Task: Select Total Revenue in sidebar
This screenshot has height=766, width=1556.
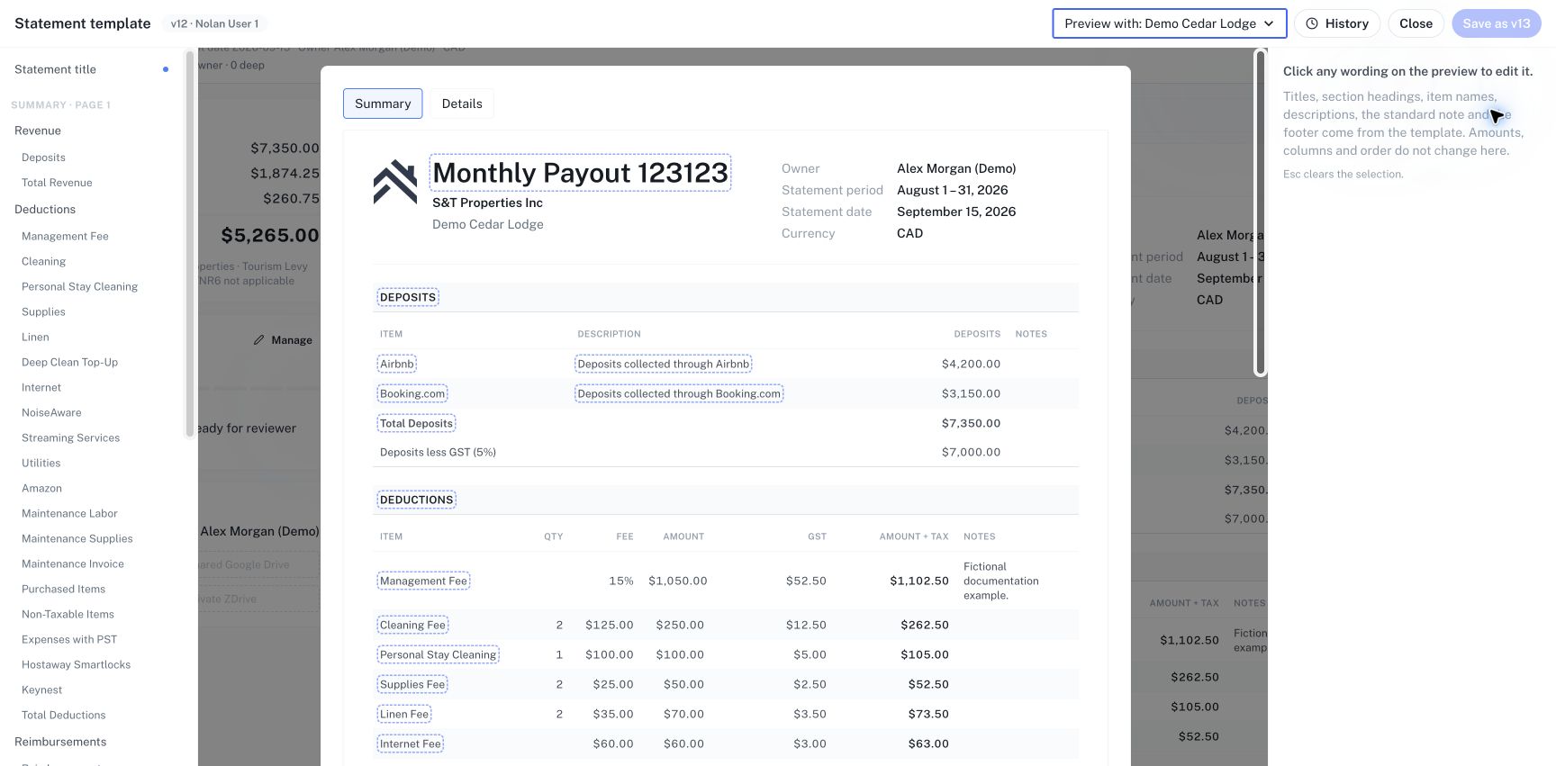Action: coord(57,183)
